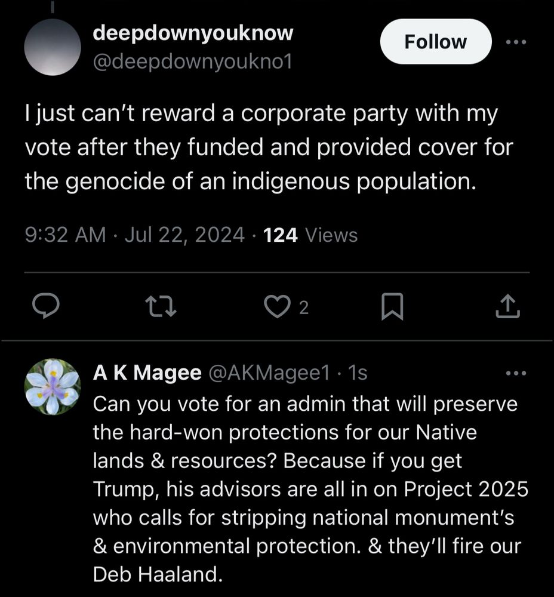Screen dimensions: 554x597
Task: Open the A K Magee profile name
Action: [147, 373]
